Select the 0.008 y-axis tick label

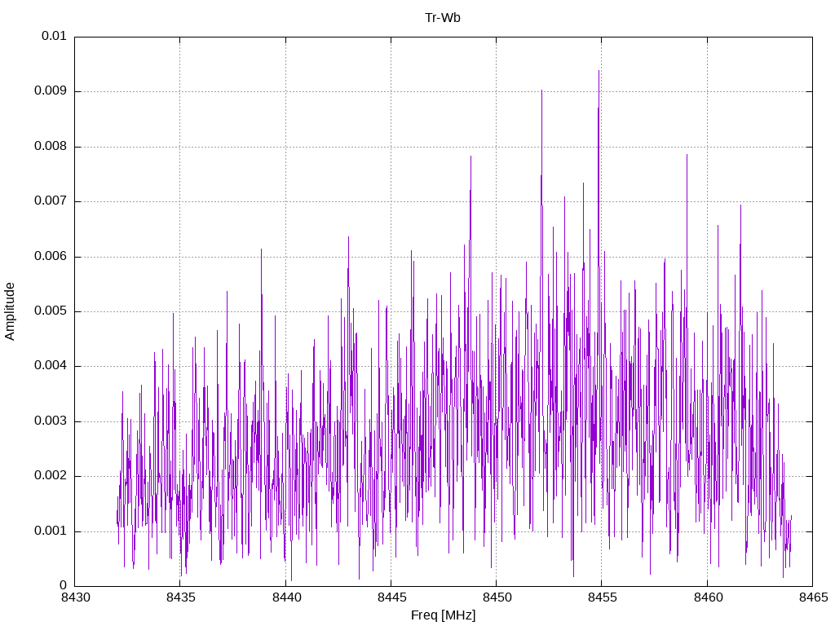tap(51, 146)
